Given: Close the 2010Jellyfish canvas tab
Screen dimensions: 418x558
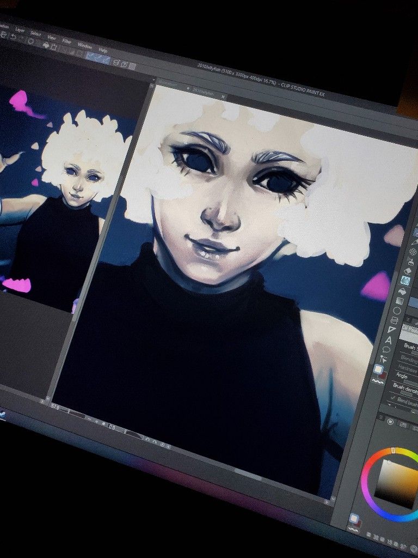Looking at the screenshot, I should (x=223, y=97).
